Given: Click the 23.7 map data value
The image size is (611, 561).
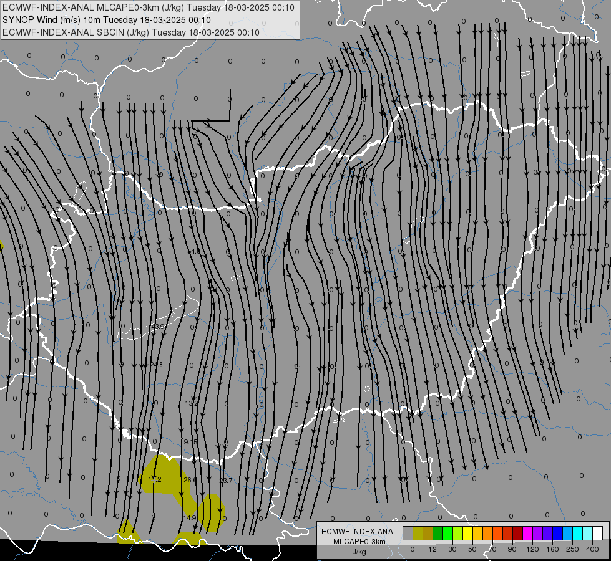Looking at the screenshot, I should (226, 481).
